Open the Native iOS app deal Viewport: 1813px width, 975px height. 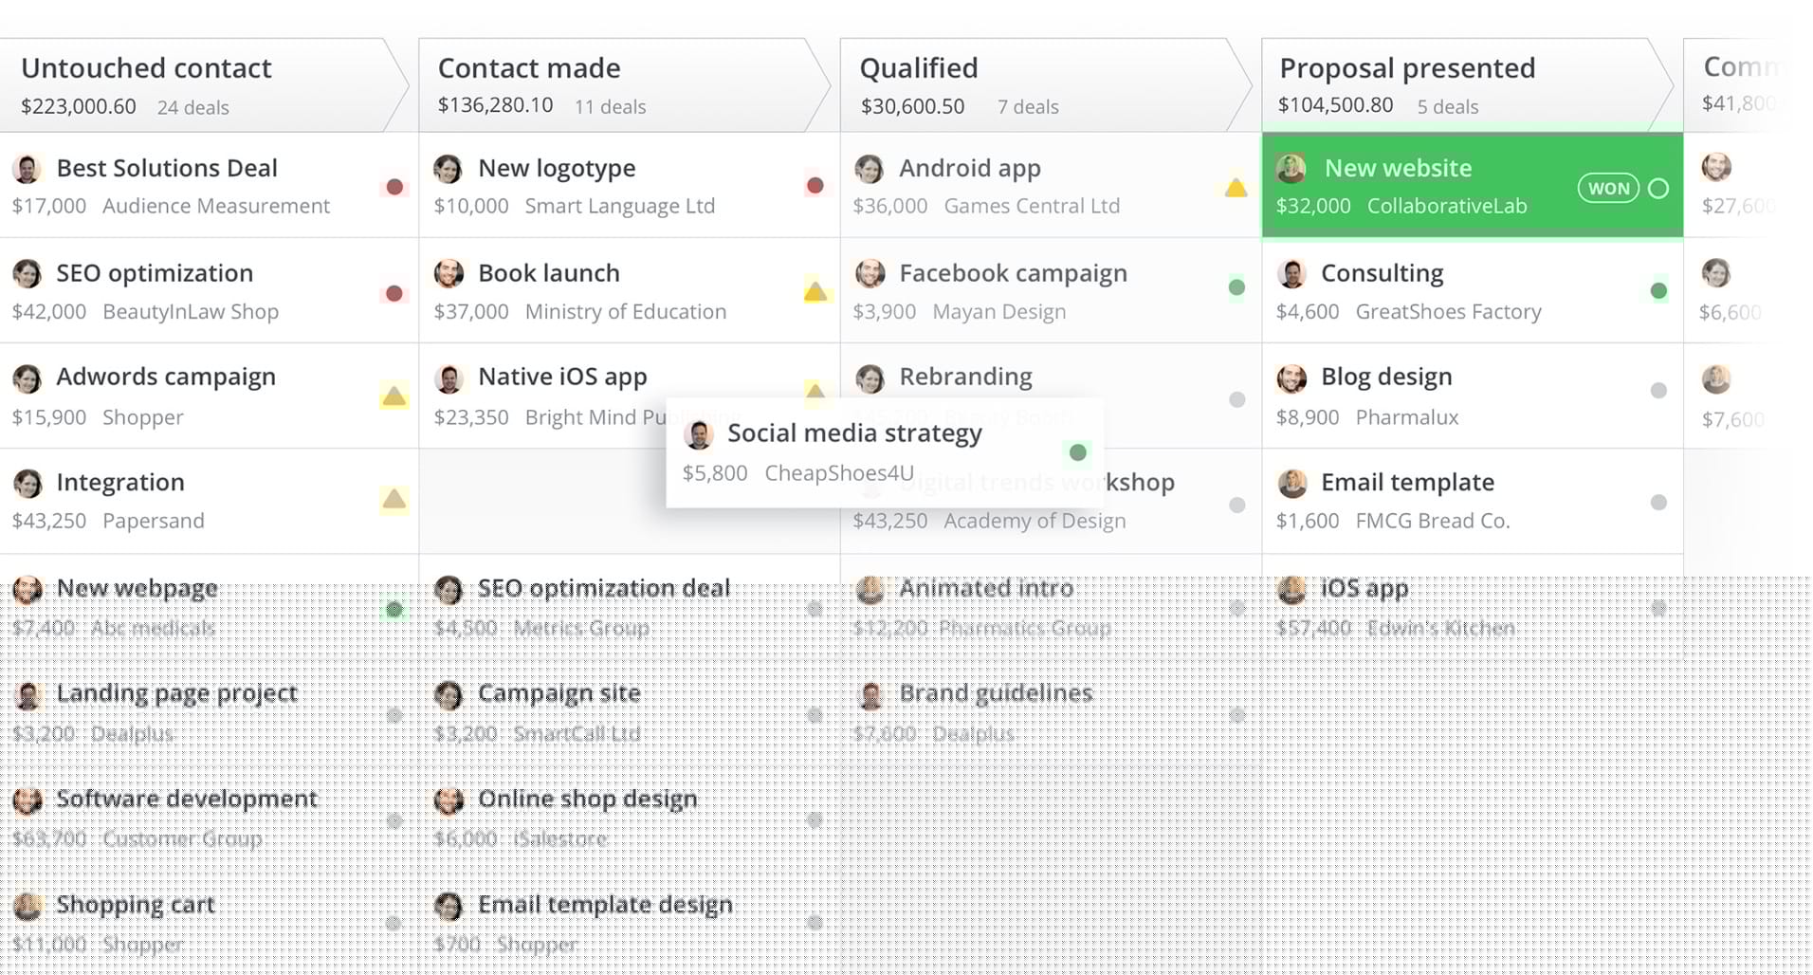[562, 377]
